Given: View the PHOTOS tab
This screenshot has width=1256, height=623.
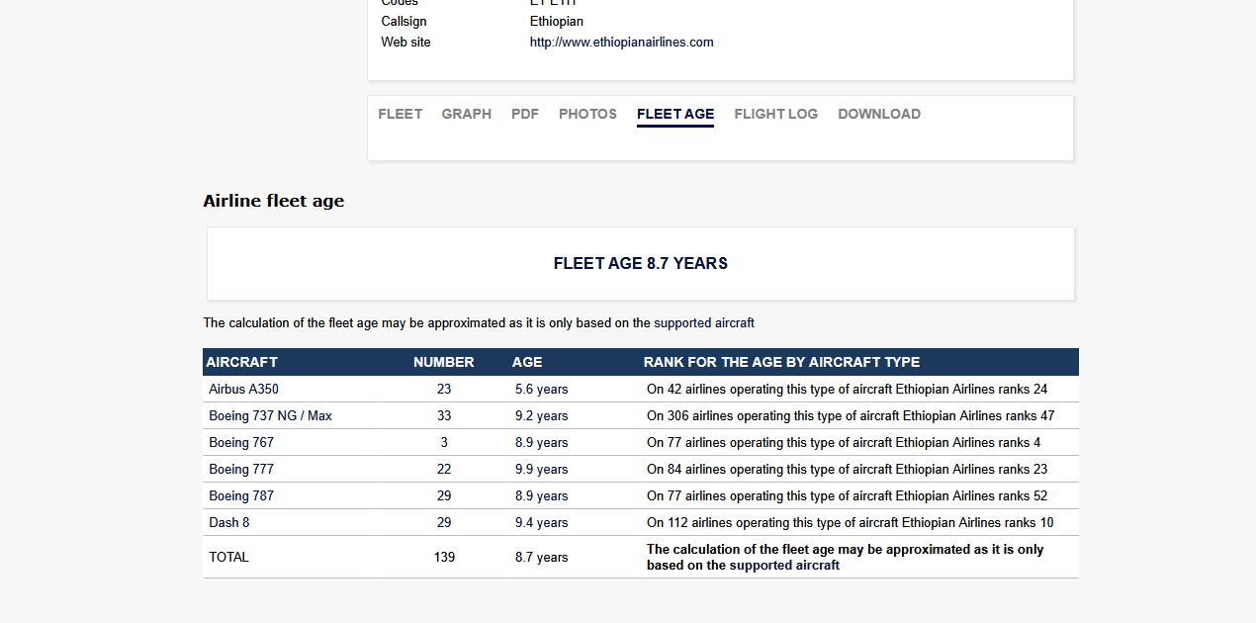Looking at the screenshot, I should pos(587,114).
